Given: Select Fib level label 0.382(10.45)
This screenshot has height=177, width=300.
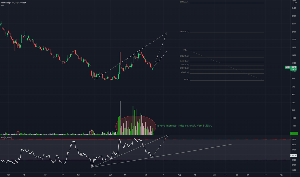Looking at the screenshot, I should pos(184,68).
